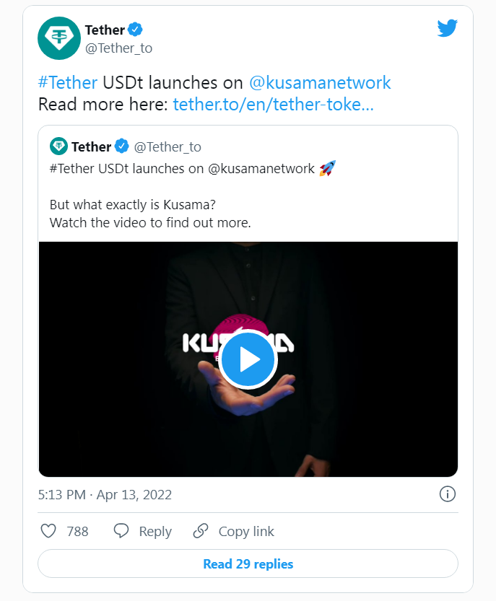Click the verified badge in the quoted tweet
The image size is (496, 601).
click(121, 146)
